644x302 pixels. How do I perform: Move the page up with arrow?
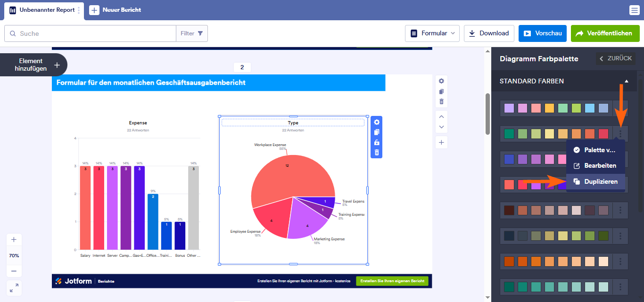441,116
